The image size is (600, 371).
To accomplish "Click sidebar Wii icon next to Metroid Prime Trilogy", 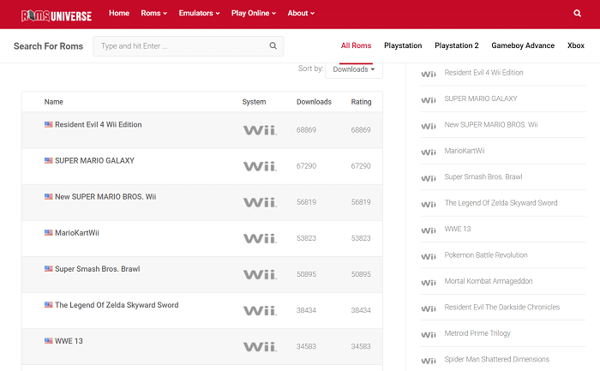I will click(429, 335).
